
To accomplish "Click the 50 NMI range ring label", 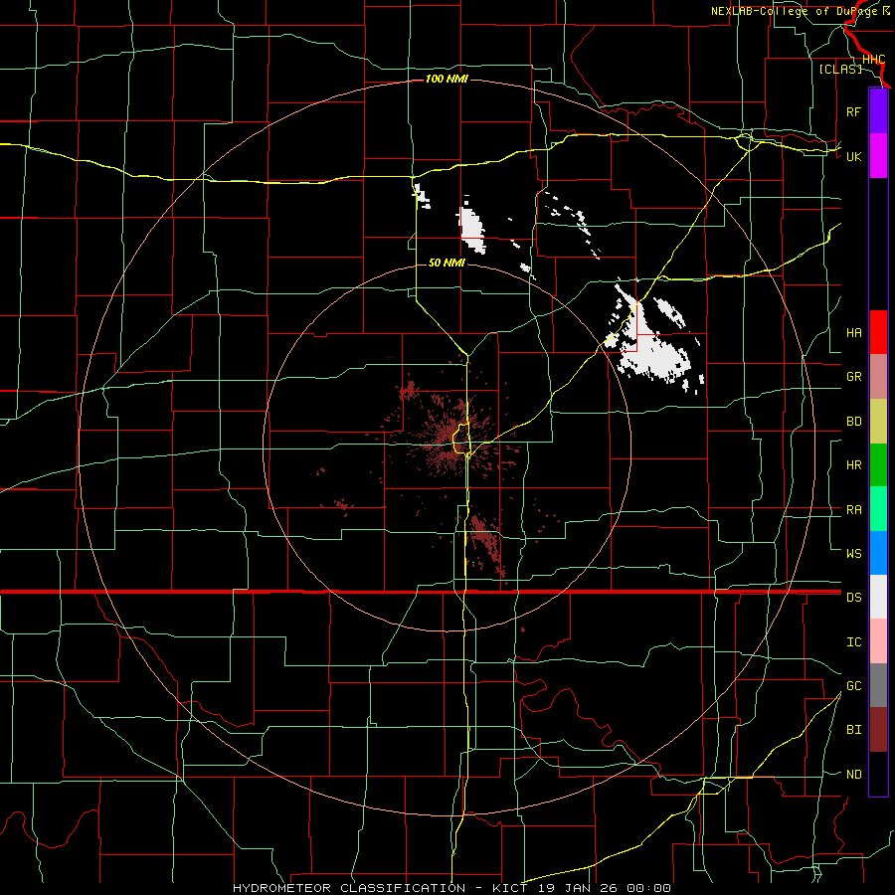I will (447, 263).
